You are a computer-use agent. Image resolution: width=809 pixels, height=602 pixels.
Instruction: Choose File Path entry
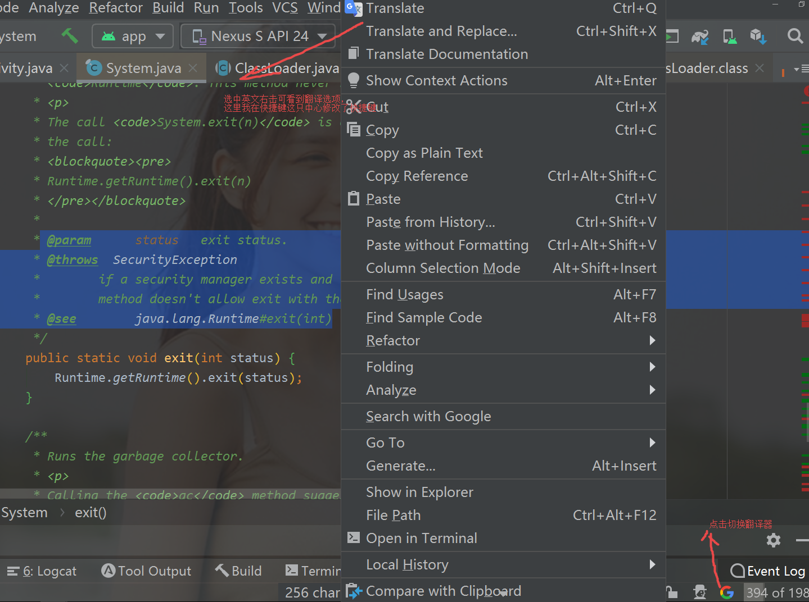coord(503,515)
